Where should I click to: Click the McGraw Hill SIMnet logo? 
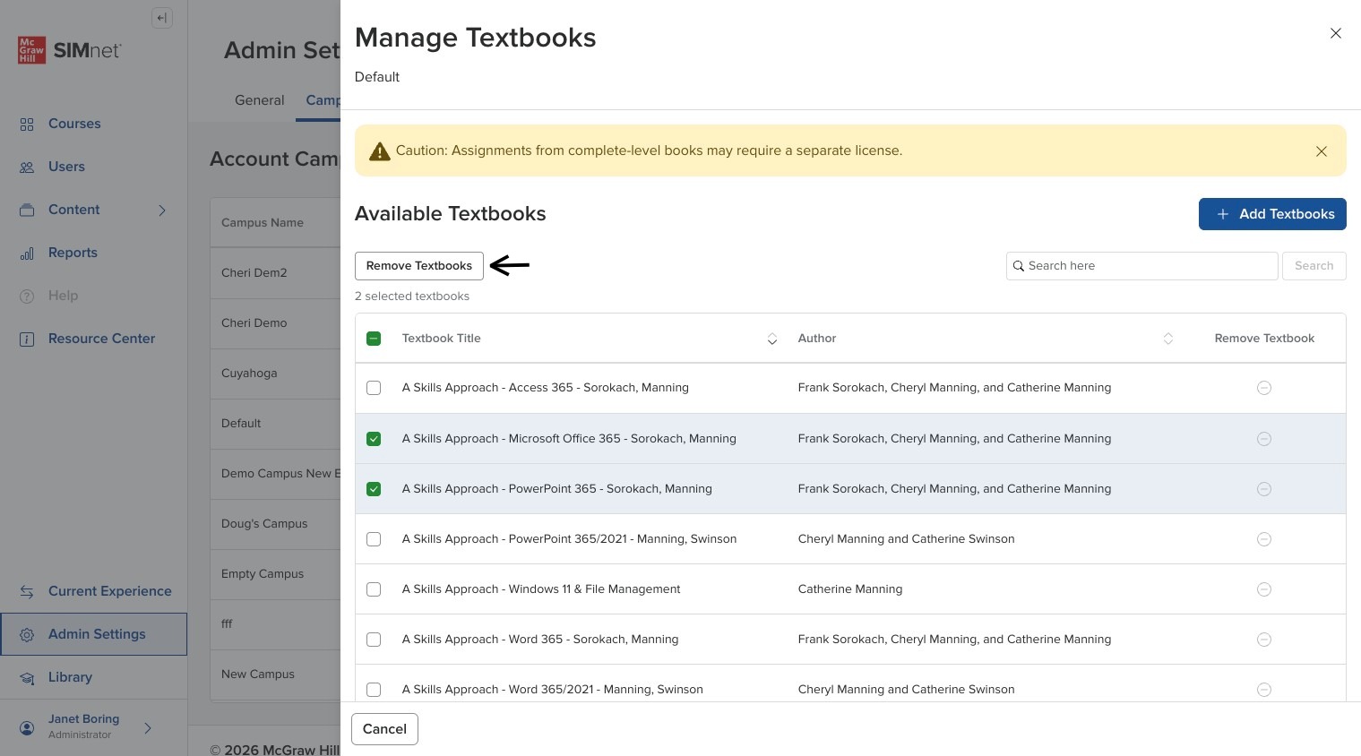tap(69, 50)
